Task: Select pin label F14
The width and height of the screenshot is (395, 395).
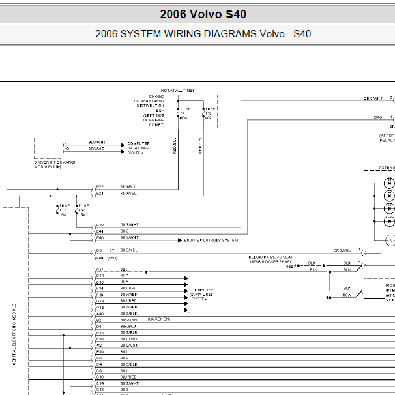Action: tap(100, 289)
